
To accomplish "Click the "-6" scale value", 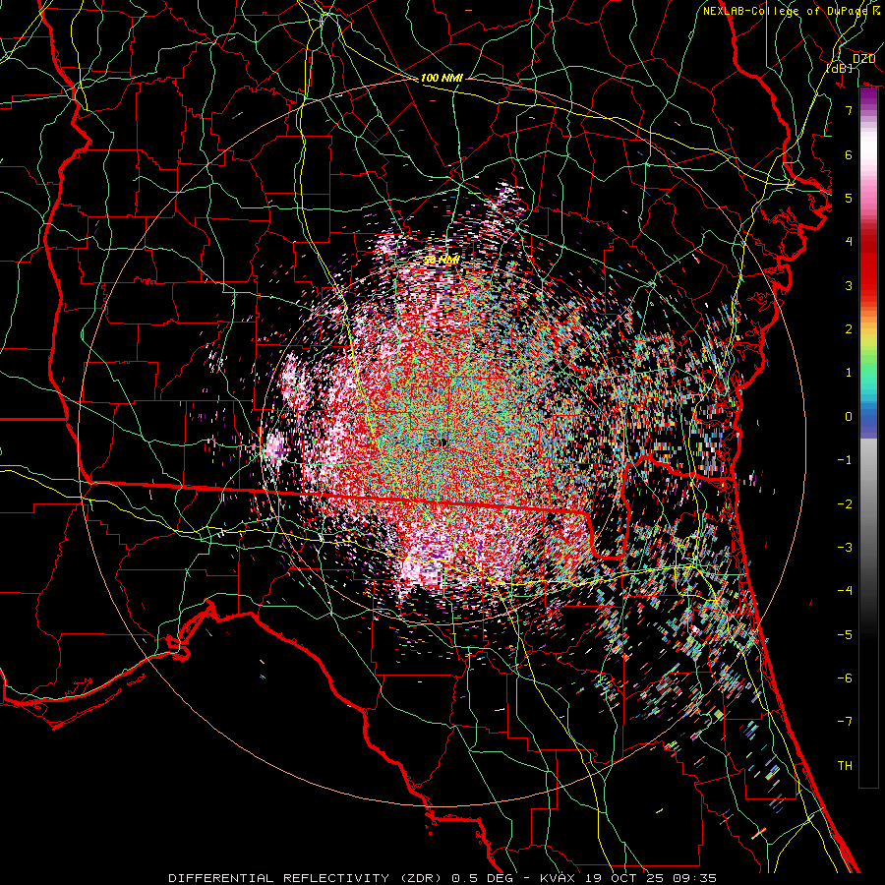I will 845,678.
